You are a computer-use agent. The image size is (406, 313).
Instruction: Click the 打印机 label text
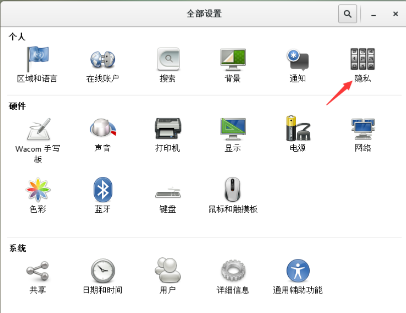(x=167, y=148)
